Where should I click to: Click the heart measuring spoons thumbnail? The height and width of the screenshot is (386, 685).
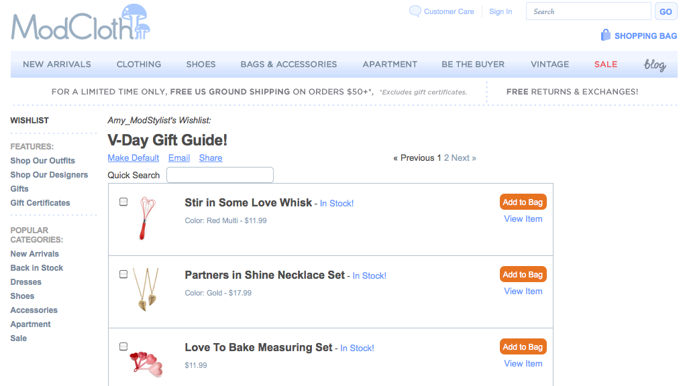146,363
